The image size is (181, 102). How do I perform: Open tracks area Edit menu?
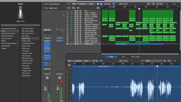point(74,4)
